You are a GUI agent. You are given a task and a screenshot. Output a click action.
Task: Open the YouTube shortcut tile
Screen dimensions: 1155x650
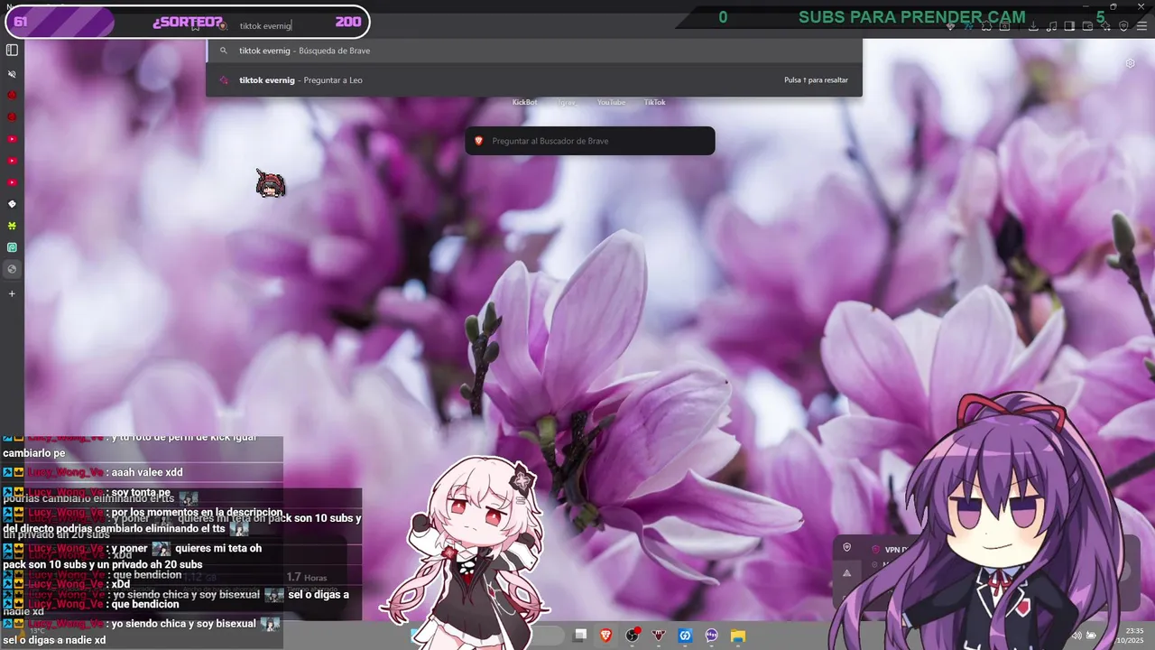pyautogui.click(x=611, y=102)
